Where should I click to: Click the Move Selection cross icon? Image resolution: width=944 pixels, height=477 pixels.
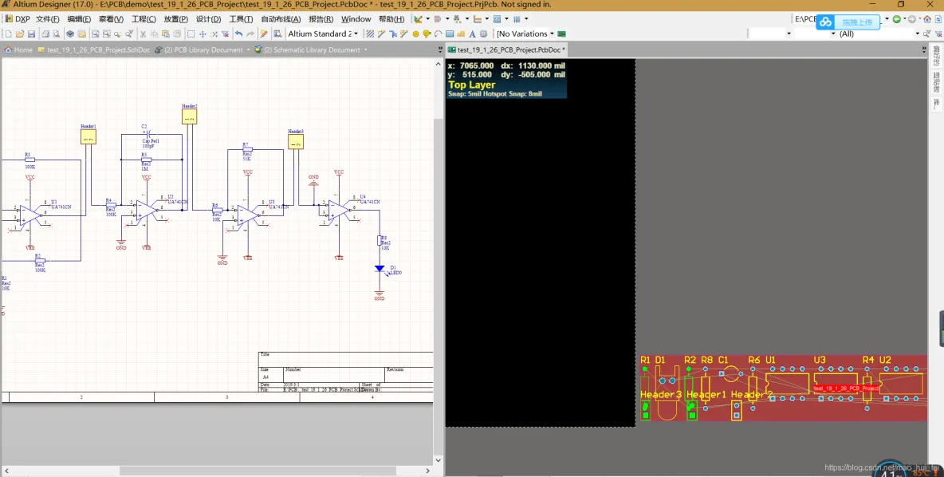[203, 34]
